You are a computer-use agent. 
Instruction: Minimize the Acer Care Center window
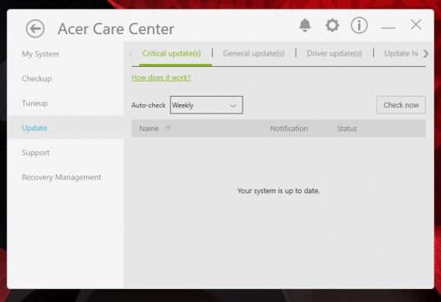click(x=388, y=27)
